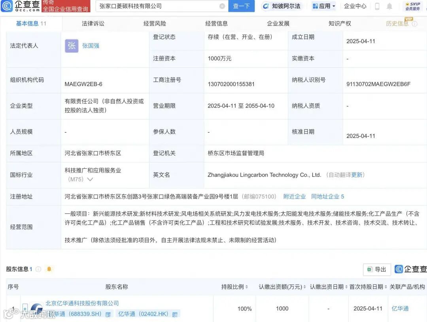
Task: Open the 历史信息 VIP tab
Action: click(x=397, y=24)
